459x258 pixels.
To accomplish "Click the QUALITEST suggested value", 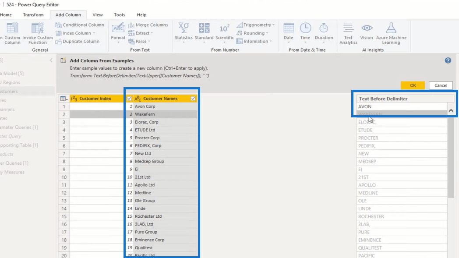I will pyautogui.click(x=402, y=248).
